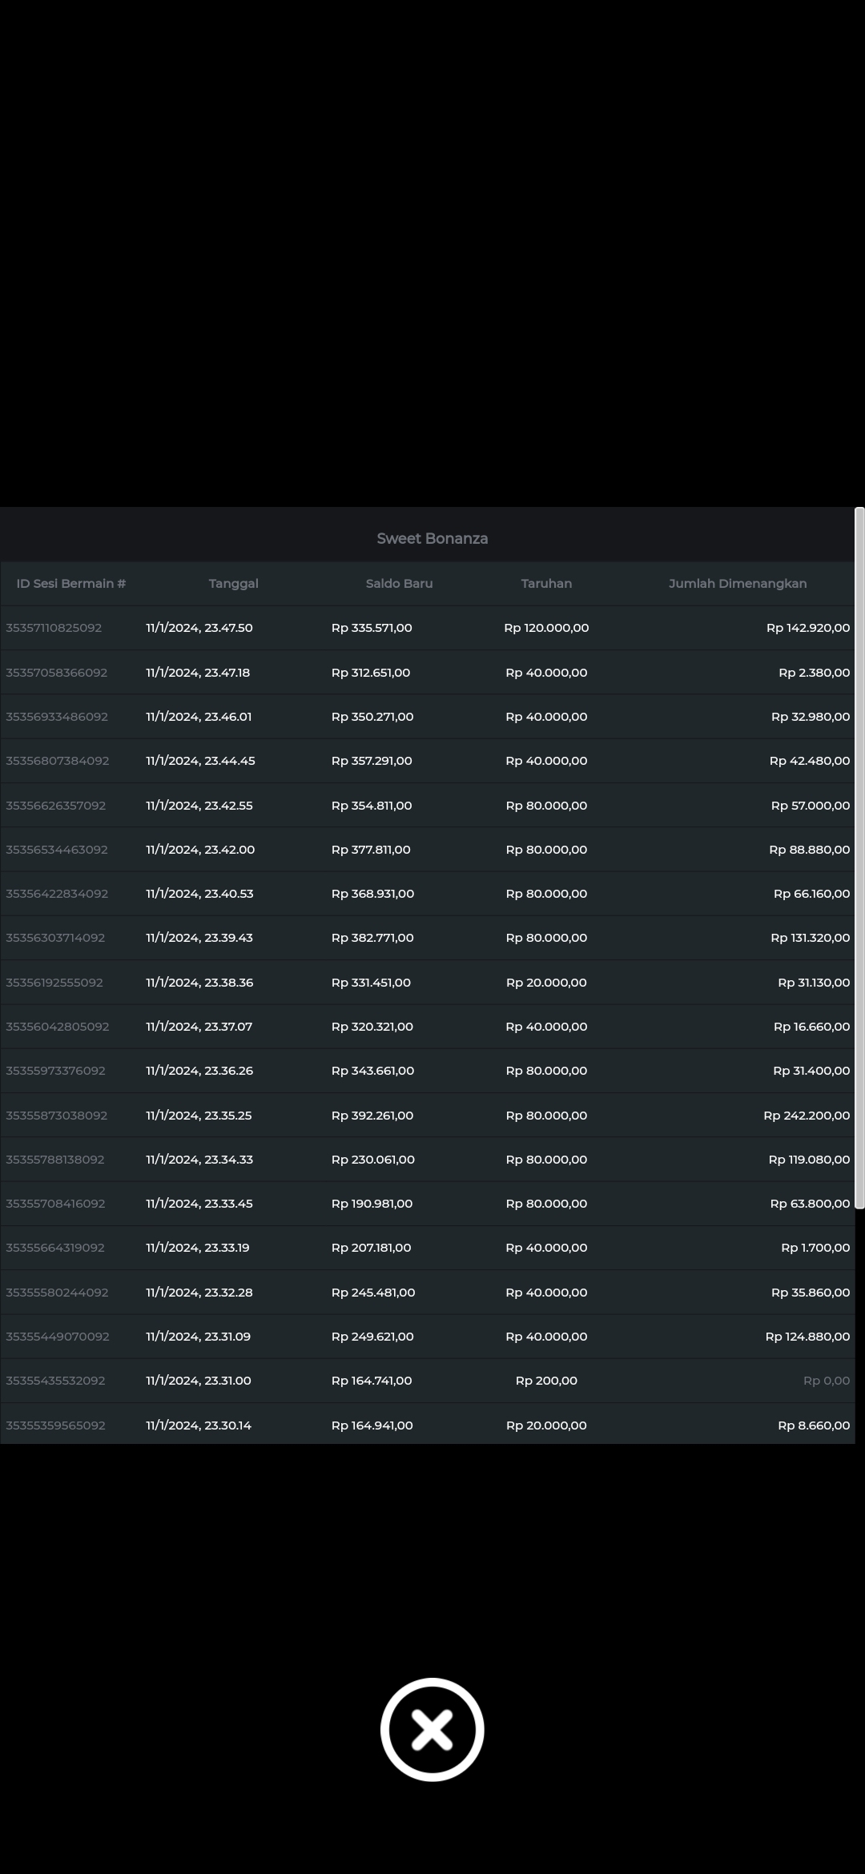
Task: Click the vertical scrollbar of history table
Action: pyautogui.click(x=859, y=857)
